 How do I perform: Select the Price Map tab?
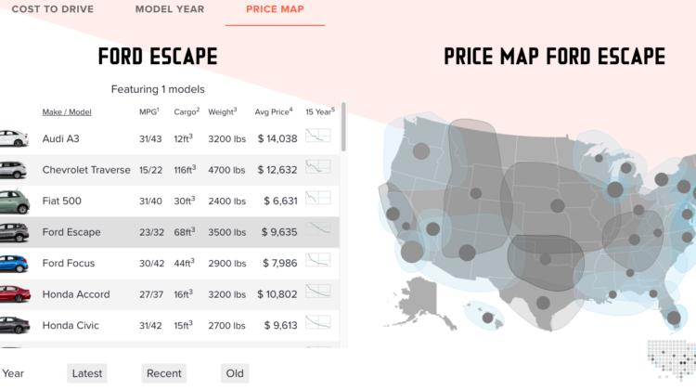(275, 10)
